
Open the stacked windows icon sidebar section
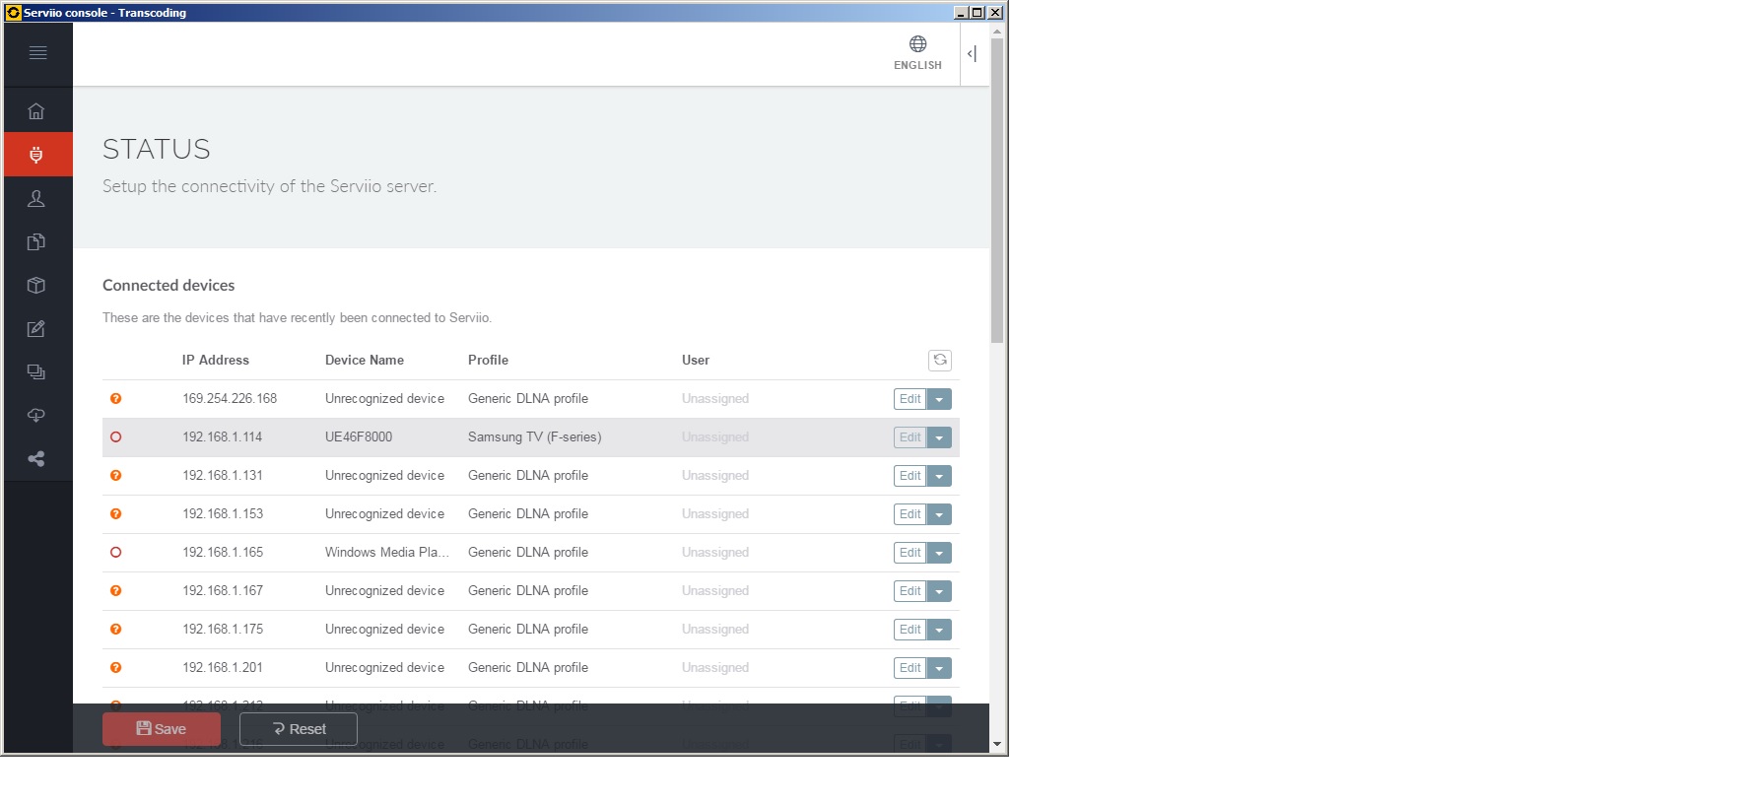pyautogui.click(x=36, y=372)
